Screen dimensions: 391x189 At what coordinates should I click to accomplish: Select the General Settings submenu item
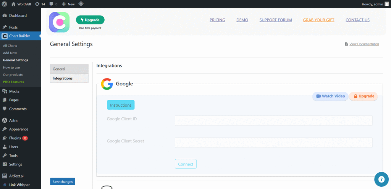[x=15, y=60]
